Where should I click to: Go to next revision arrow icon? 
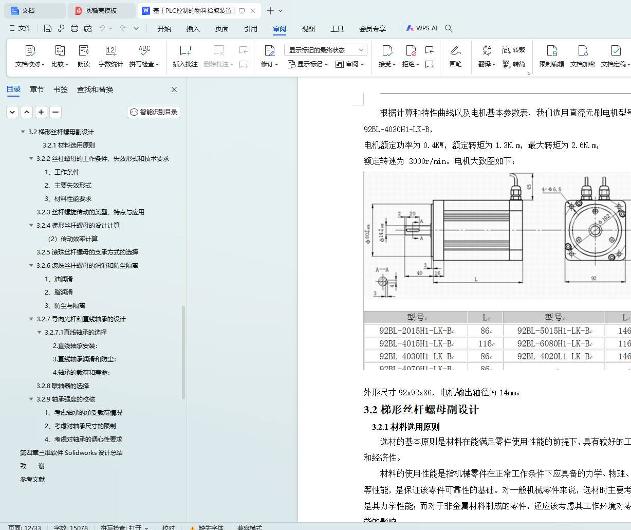[430, 64]
